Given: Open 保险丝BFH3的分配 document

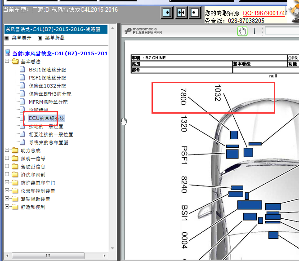Looking at the screenshot, I should 50,94.
